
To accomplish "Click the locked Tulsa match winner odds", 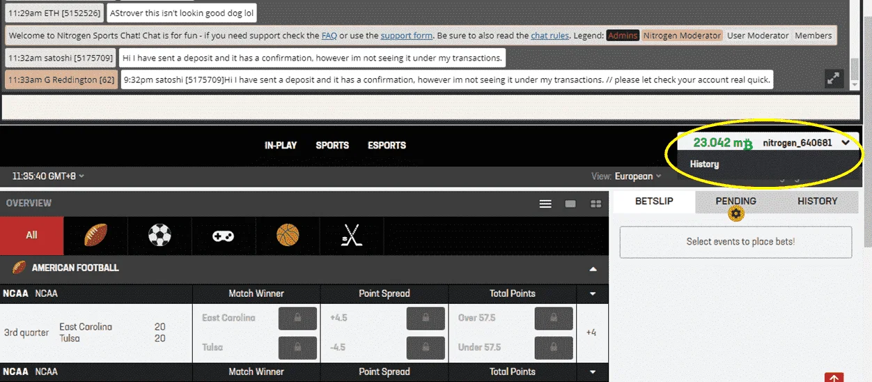I will coord(297,348).
